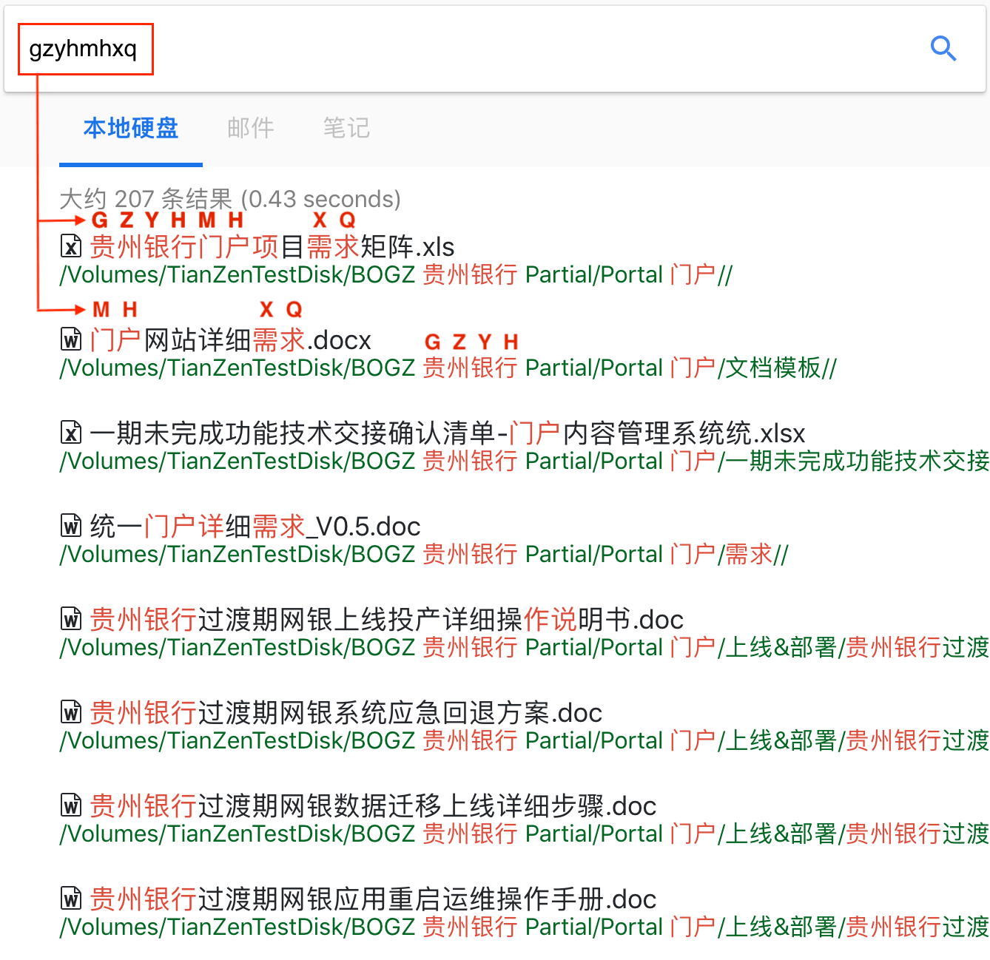This screenshot has height=960, width=990.
Task: Open result 贵州银行门户项目需求矩阵.xls
Action: 272,247
